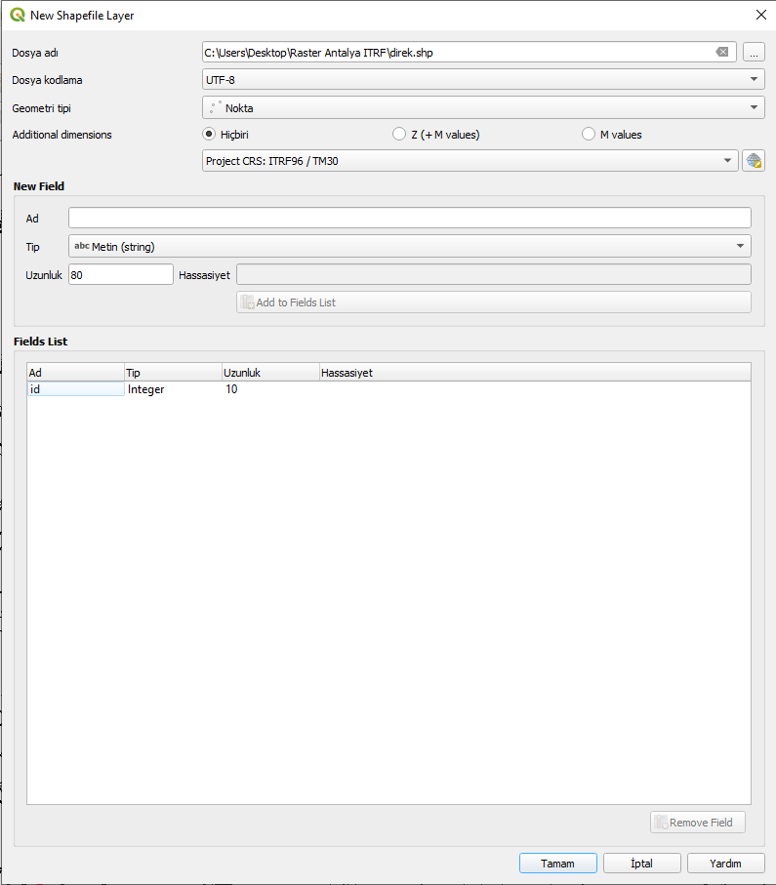Open the Dosya kodlama UTF-8 dropdown
This screenshot has width=776, height=885.
[483, 80]
